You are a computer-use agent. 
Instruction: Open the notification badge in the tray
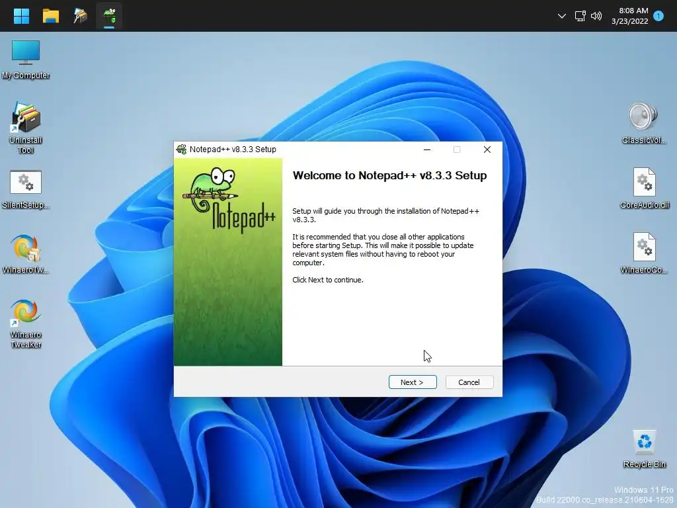pos(658,16)
